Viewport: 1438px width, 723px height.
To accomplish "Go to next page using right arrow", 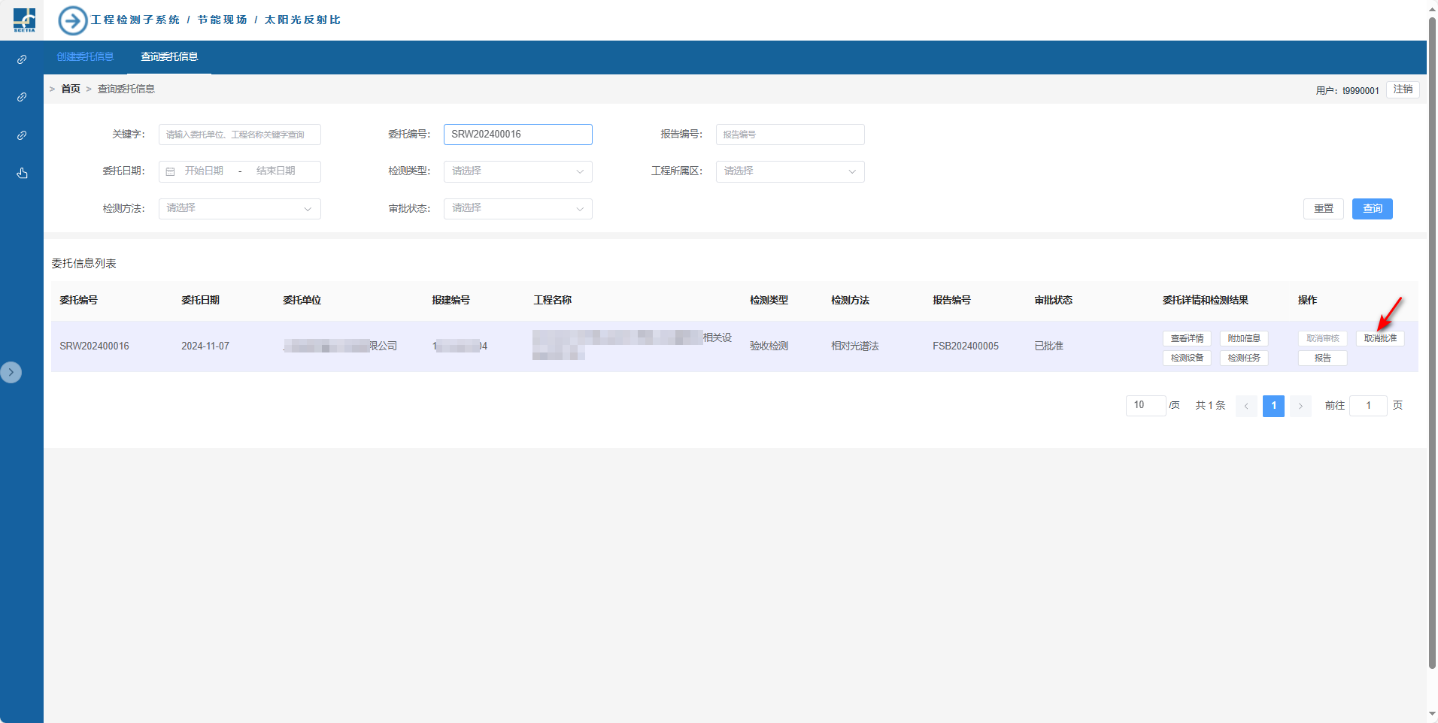I will (1300, 406).
